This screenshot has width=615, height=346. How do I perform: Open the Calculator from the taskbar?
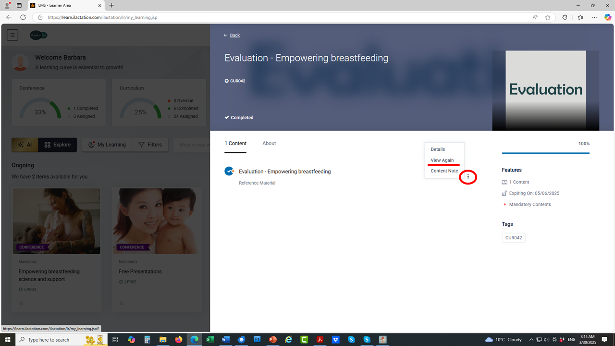pos(147,340)
